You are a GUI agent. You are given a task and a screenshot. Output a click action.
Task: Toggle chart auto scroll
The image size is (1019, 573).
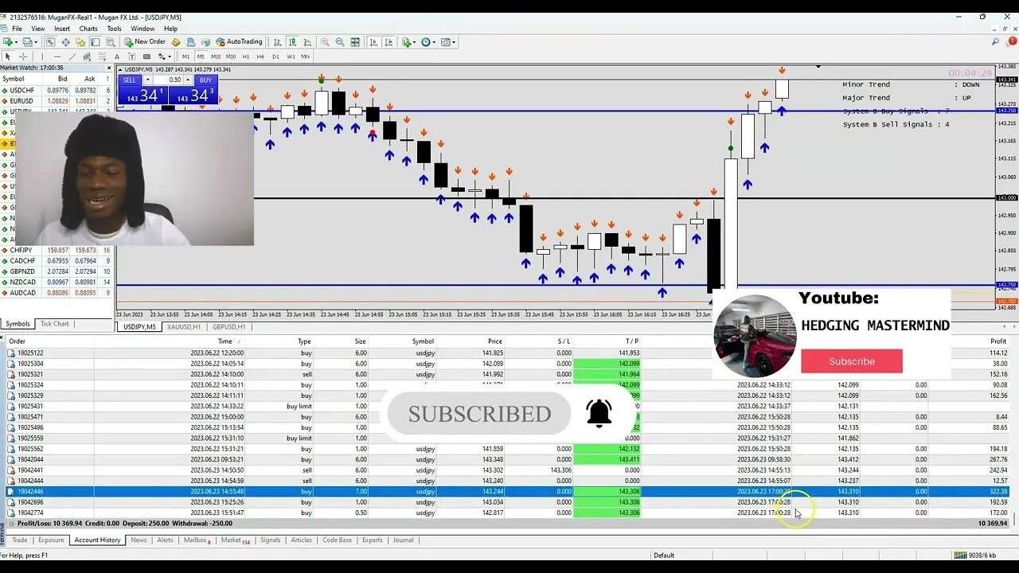point(373,42)
